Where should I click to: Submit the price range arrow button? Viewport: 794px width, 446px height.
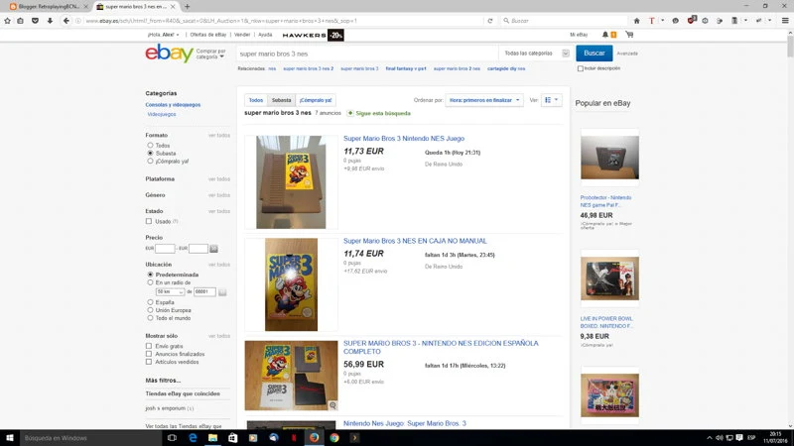[x=213, y=249]
